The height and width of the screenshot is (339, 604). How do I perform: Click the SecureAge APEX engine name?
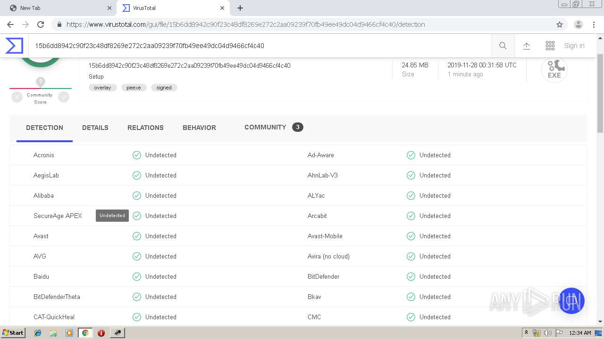point(58,216)
